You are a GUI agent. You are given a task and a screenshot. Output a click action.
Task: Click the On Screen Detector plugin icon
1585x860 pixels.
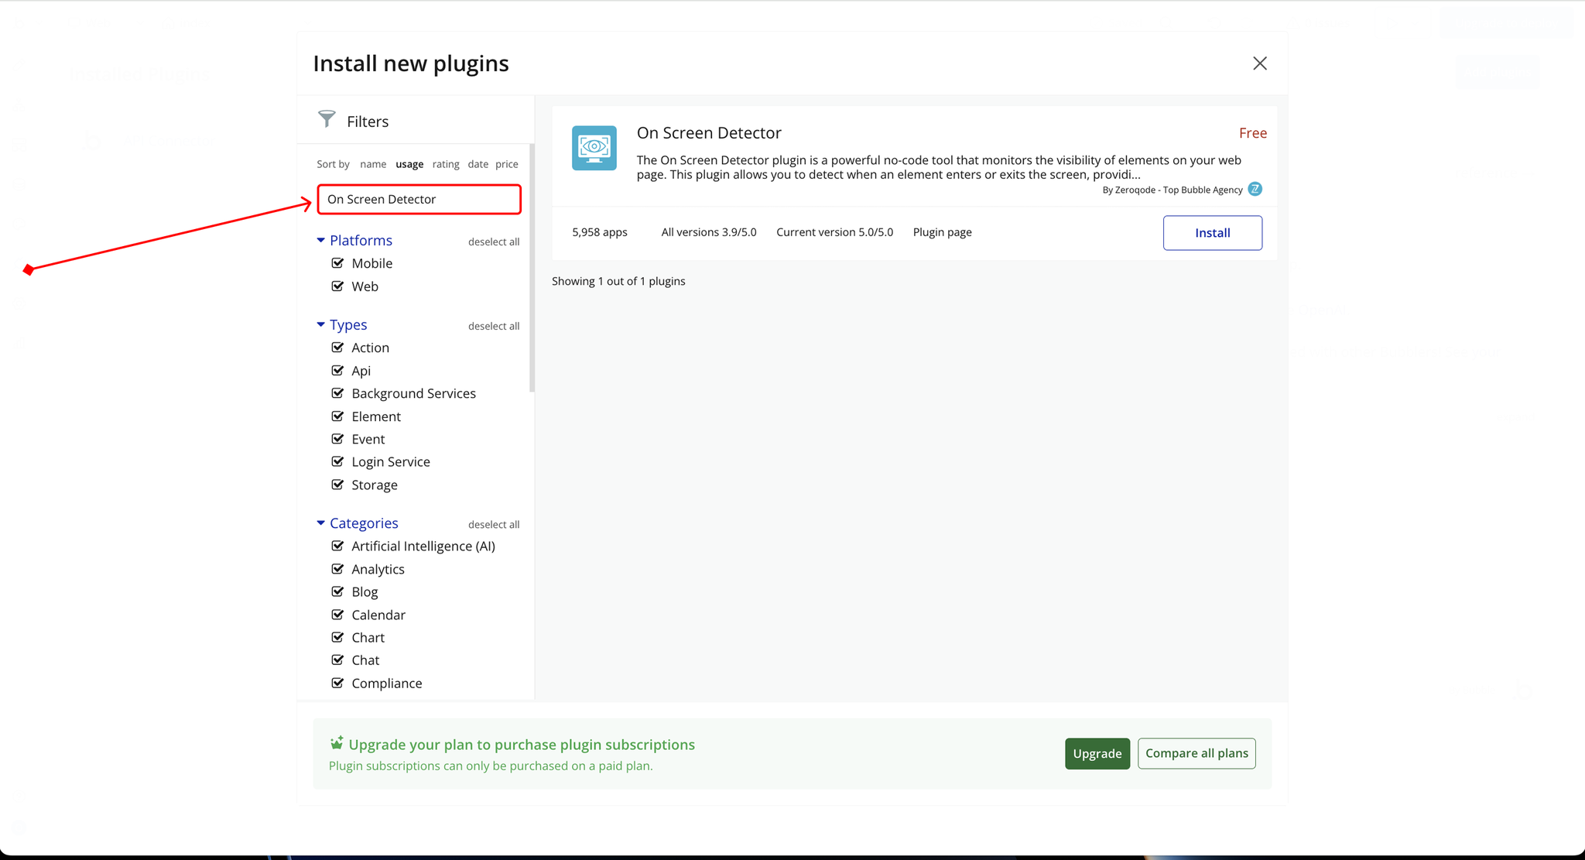click(594, 148)
